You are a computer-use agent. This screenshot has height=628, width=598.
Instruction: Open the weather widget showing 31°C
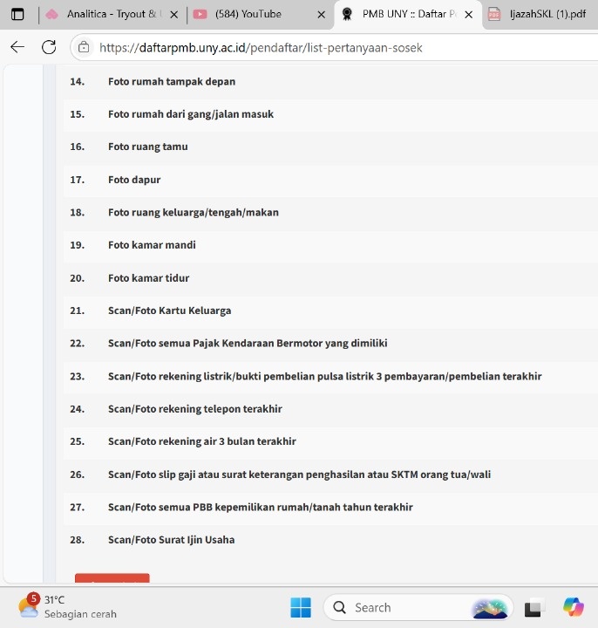point(68,607)
